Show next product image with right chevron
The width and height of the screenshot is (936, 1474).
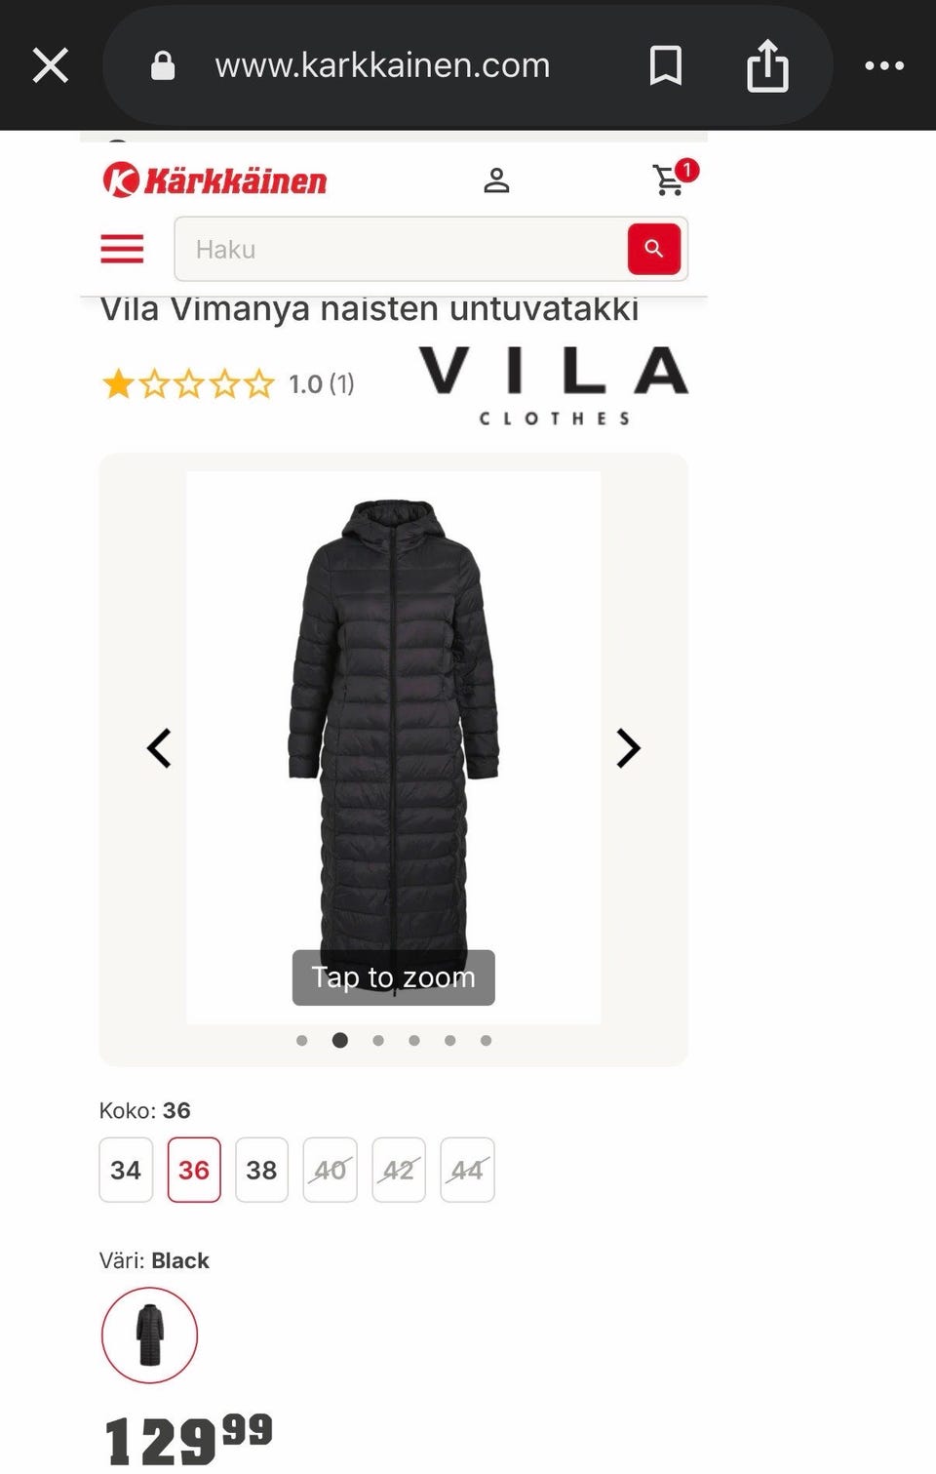point(628,748)
